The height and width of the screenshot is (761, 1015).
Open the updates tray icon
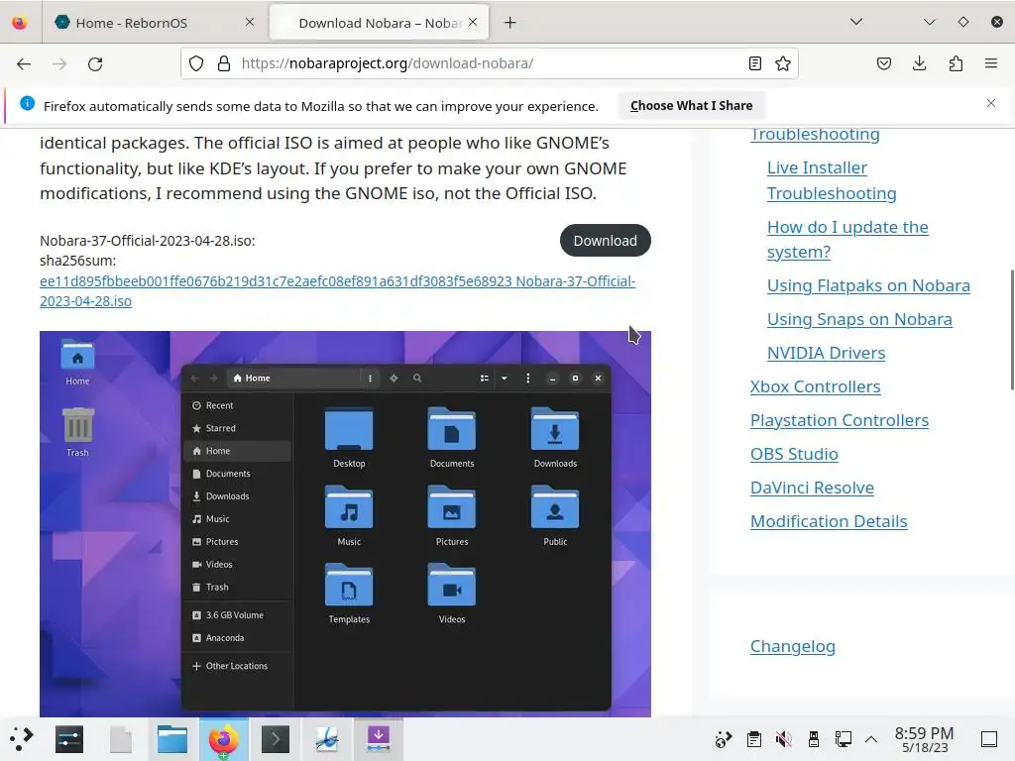pyautogui.click(x=723, y=739)
